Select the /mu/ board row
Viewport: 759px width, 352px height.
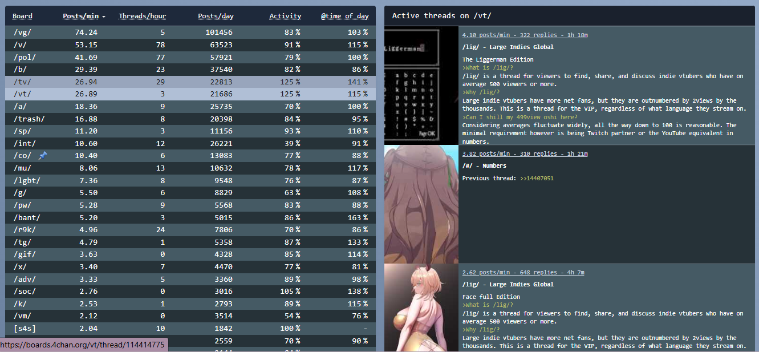pos(190,168)
